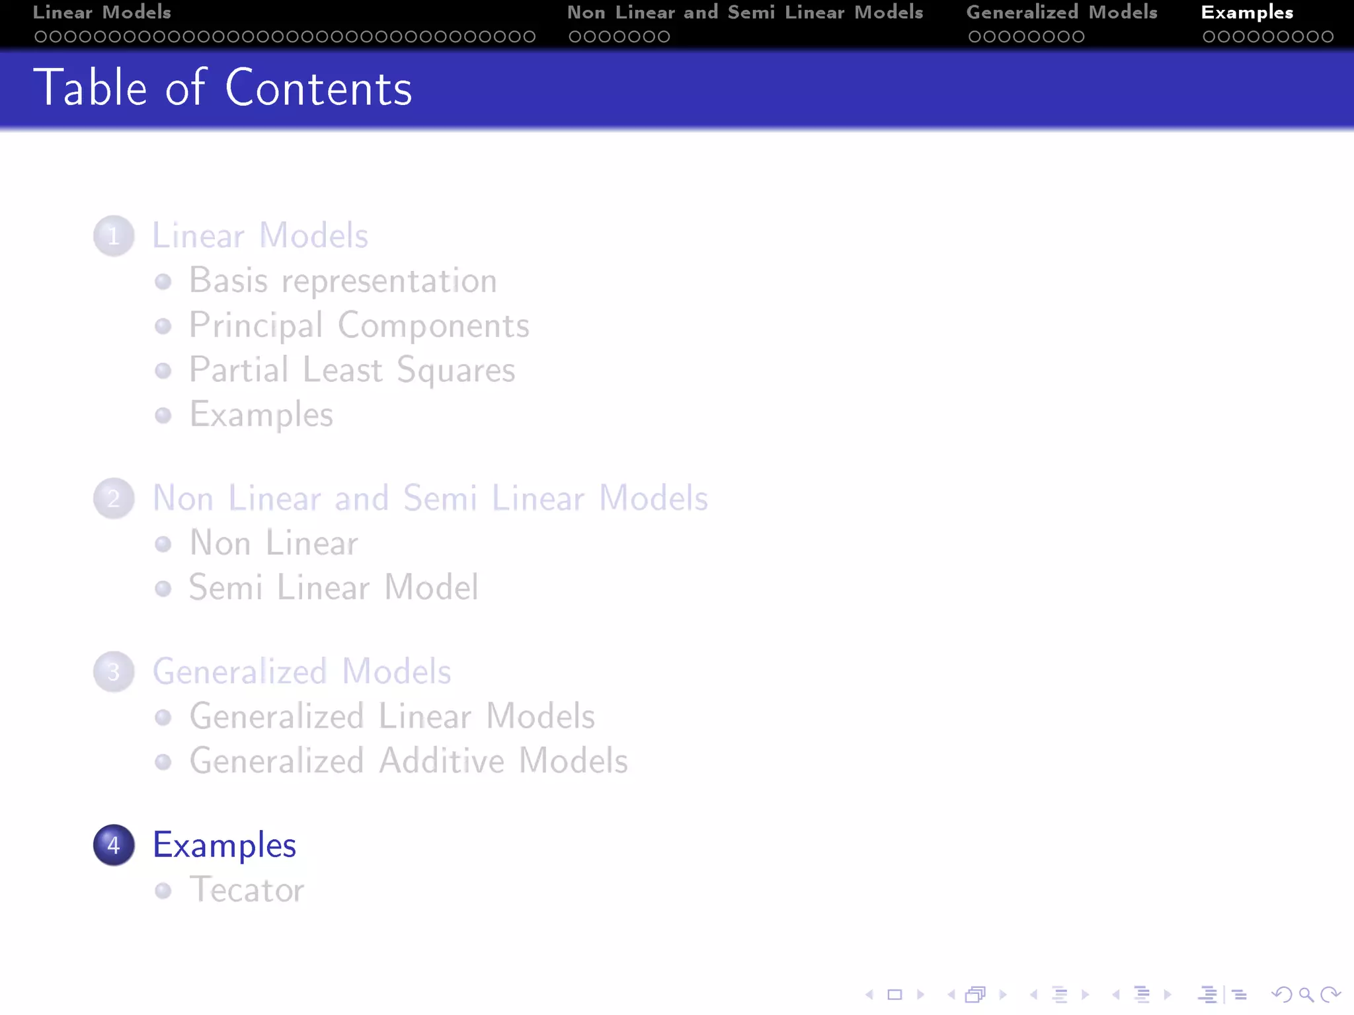
Task: Click the slide rectangle navigation icon
Action: coord(895,995)
